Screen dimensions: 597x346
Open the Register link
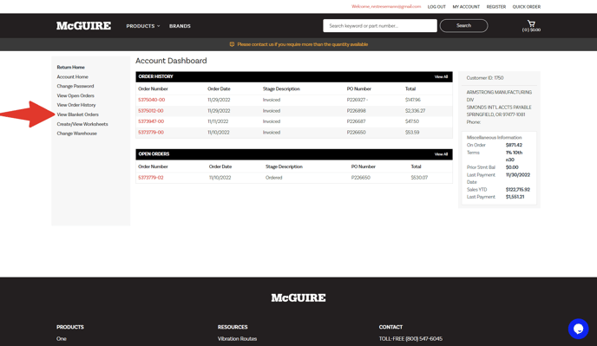(496, 7)
